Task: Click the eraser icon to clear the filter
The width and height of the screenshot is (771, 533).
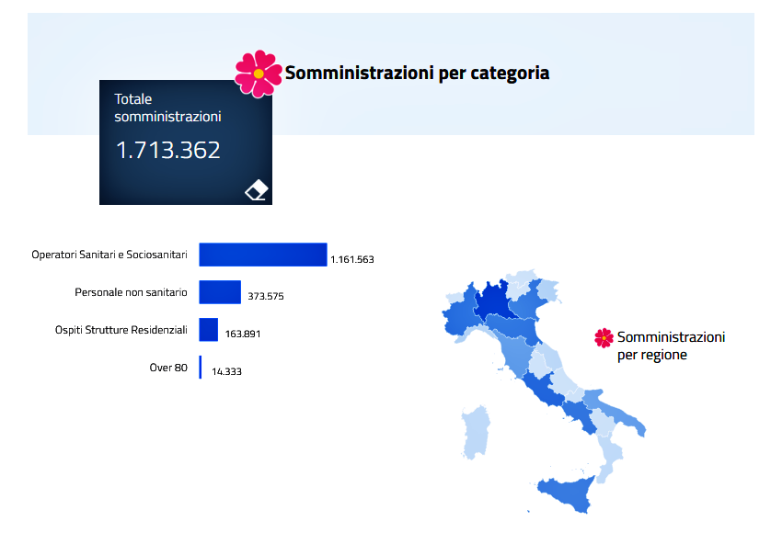Action: point(257,189)
